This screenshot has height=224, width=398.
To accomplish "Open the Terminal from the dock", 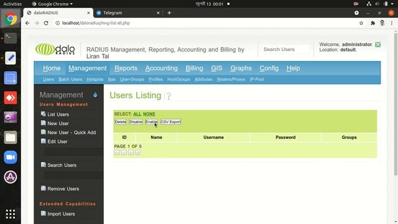I will coord(11,38).
